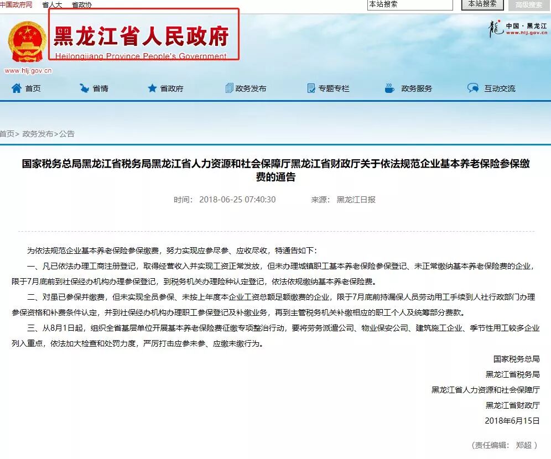Open the 首页 navigation item
This screenshot has width=551, height=459.
point(33,88)
